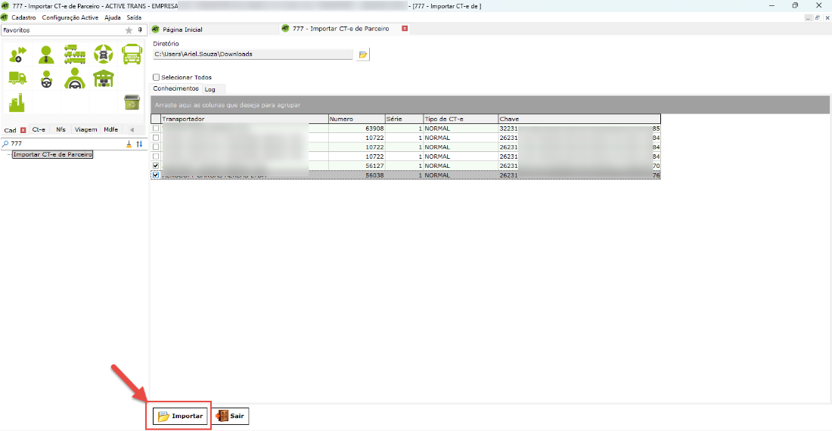Click the Sair button
The height and width of the screenshot is (431, 832).
tap(230, 416)
